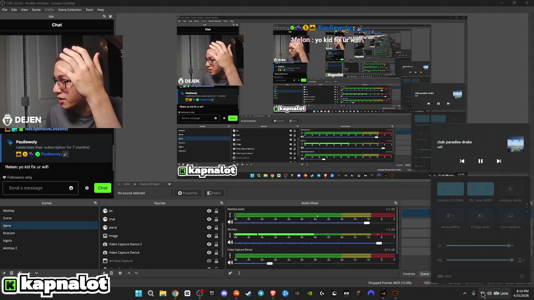Open Discord from the taskbar
Screen dimensions: 534x300
click(x=224, y=293)
